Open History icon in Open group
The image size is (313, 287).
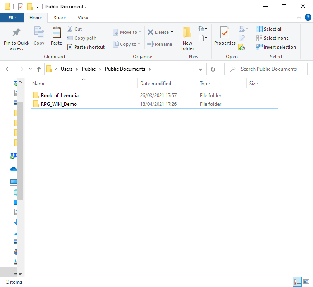tap(241, 48)
